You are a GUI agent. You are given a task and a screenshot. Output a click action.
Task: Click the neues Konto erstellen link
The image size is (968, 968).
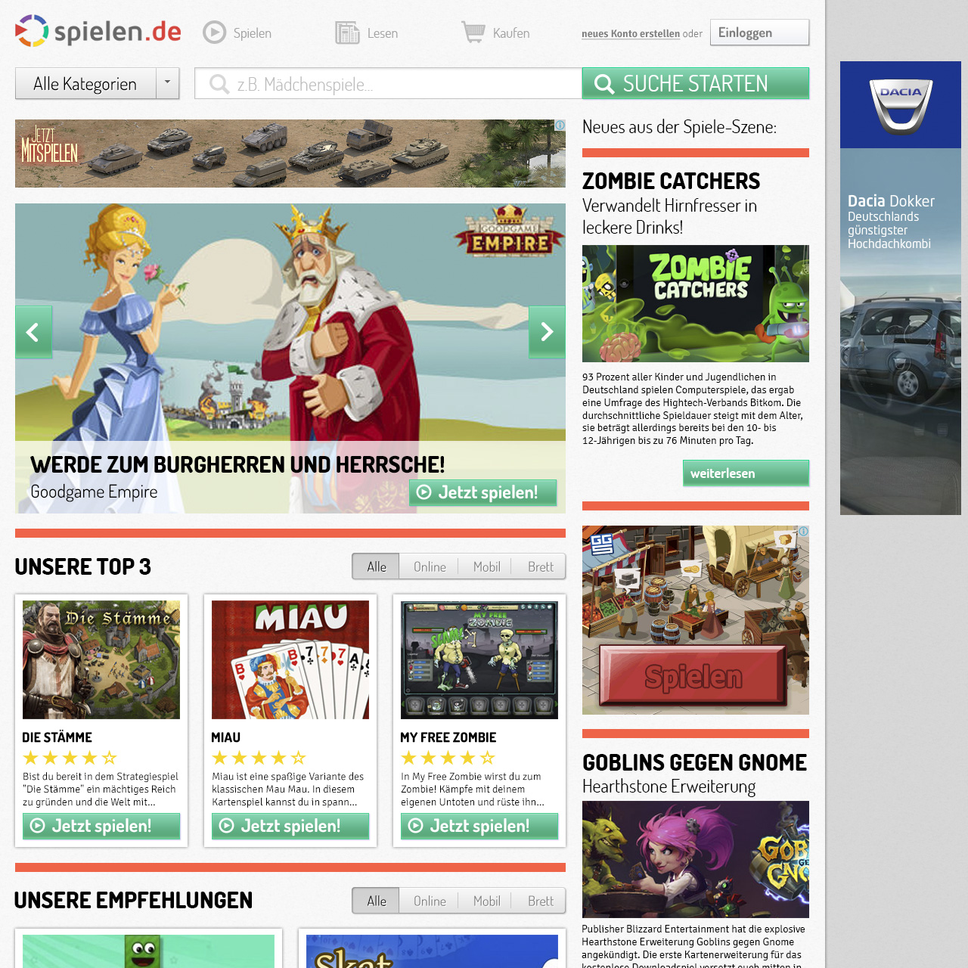click(630, 34)
